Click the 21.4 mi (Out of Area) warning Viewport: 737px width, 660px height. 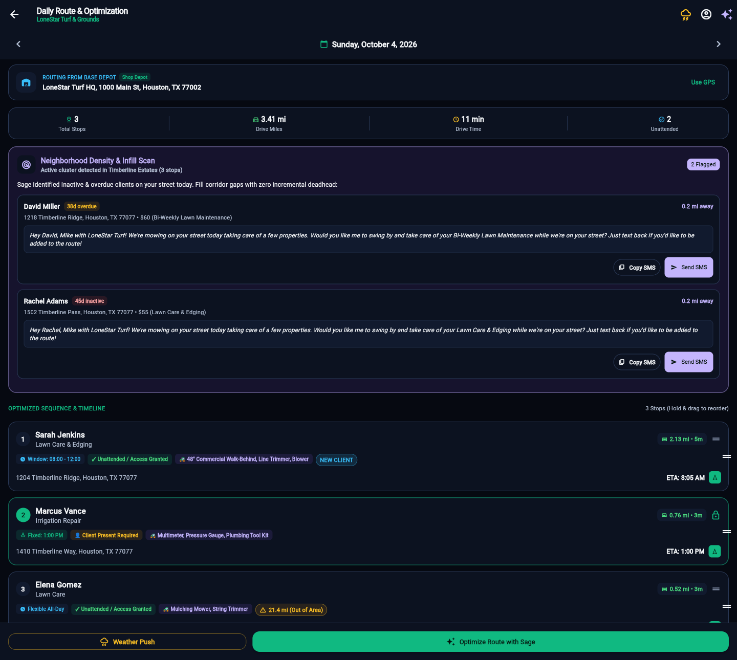click(x=291, y=610)
